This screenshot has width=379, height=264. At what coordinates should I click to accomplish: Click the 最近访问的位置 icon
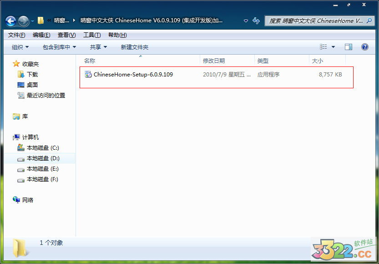(21, 96)
